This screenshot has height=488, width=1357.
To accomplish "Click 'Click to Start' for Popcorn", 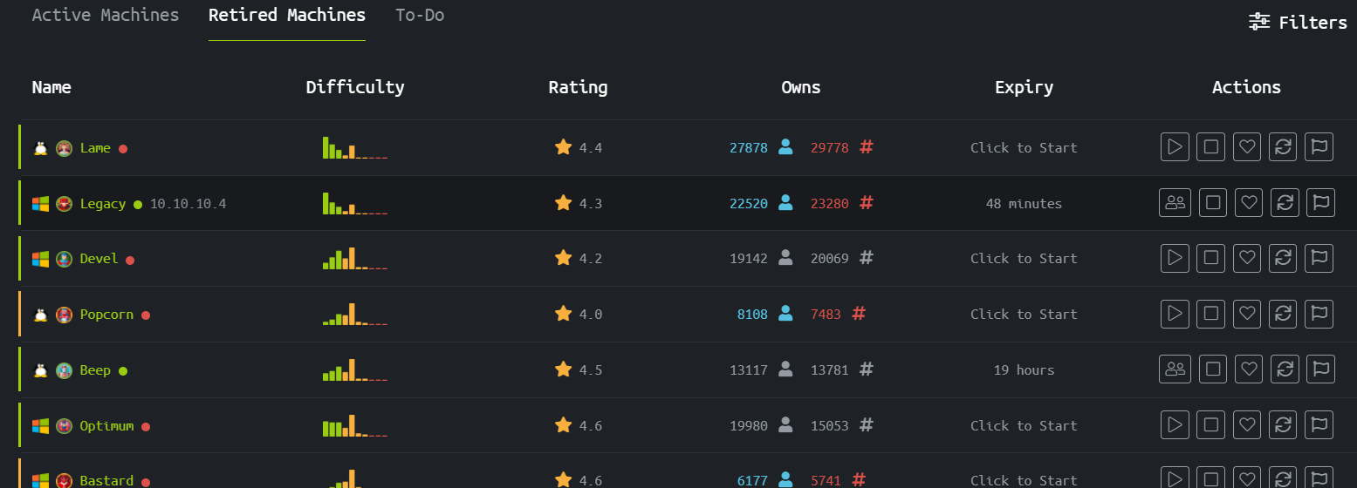I will point(1024,315).
